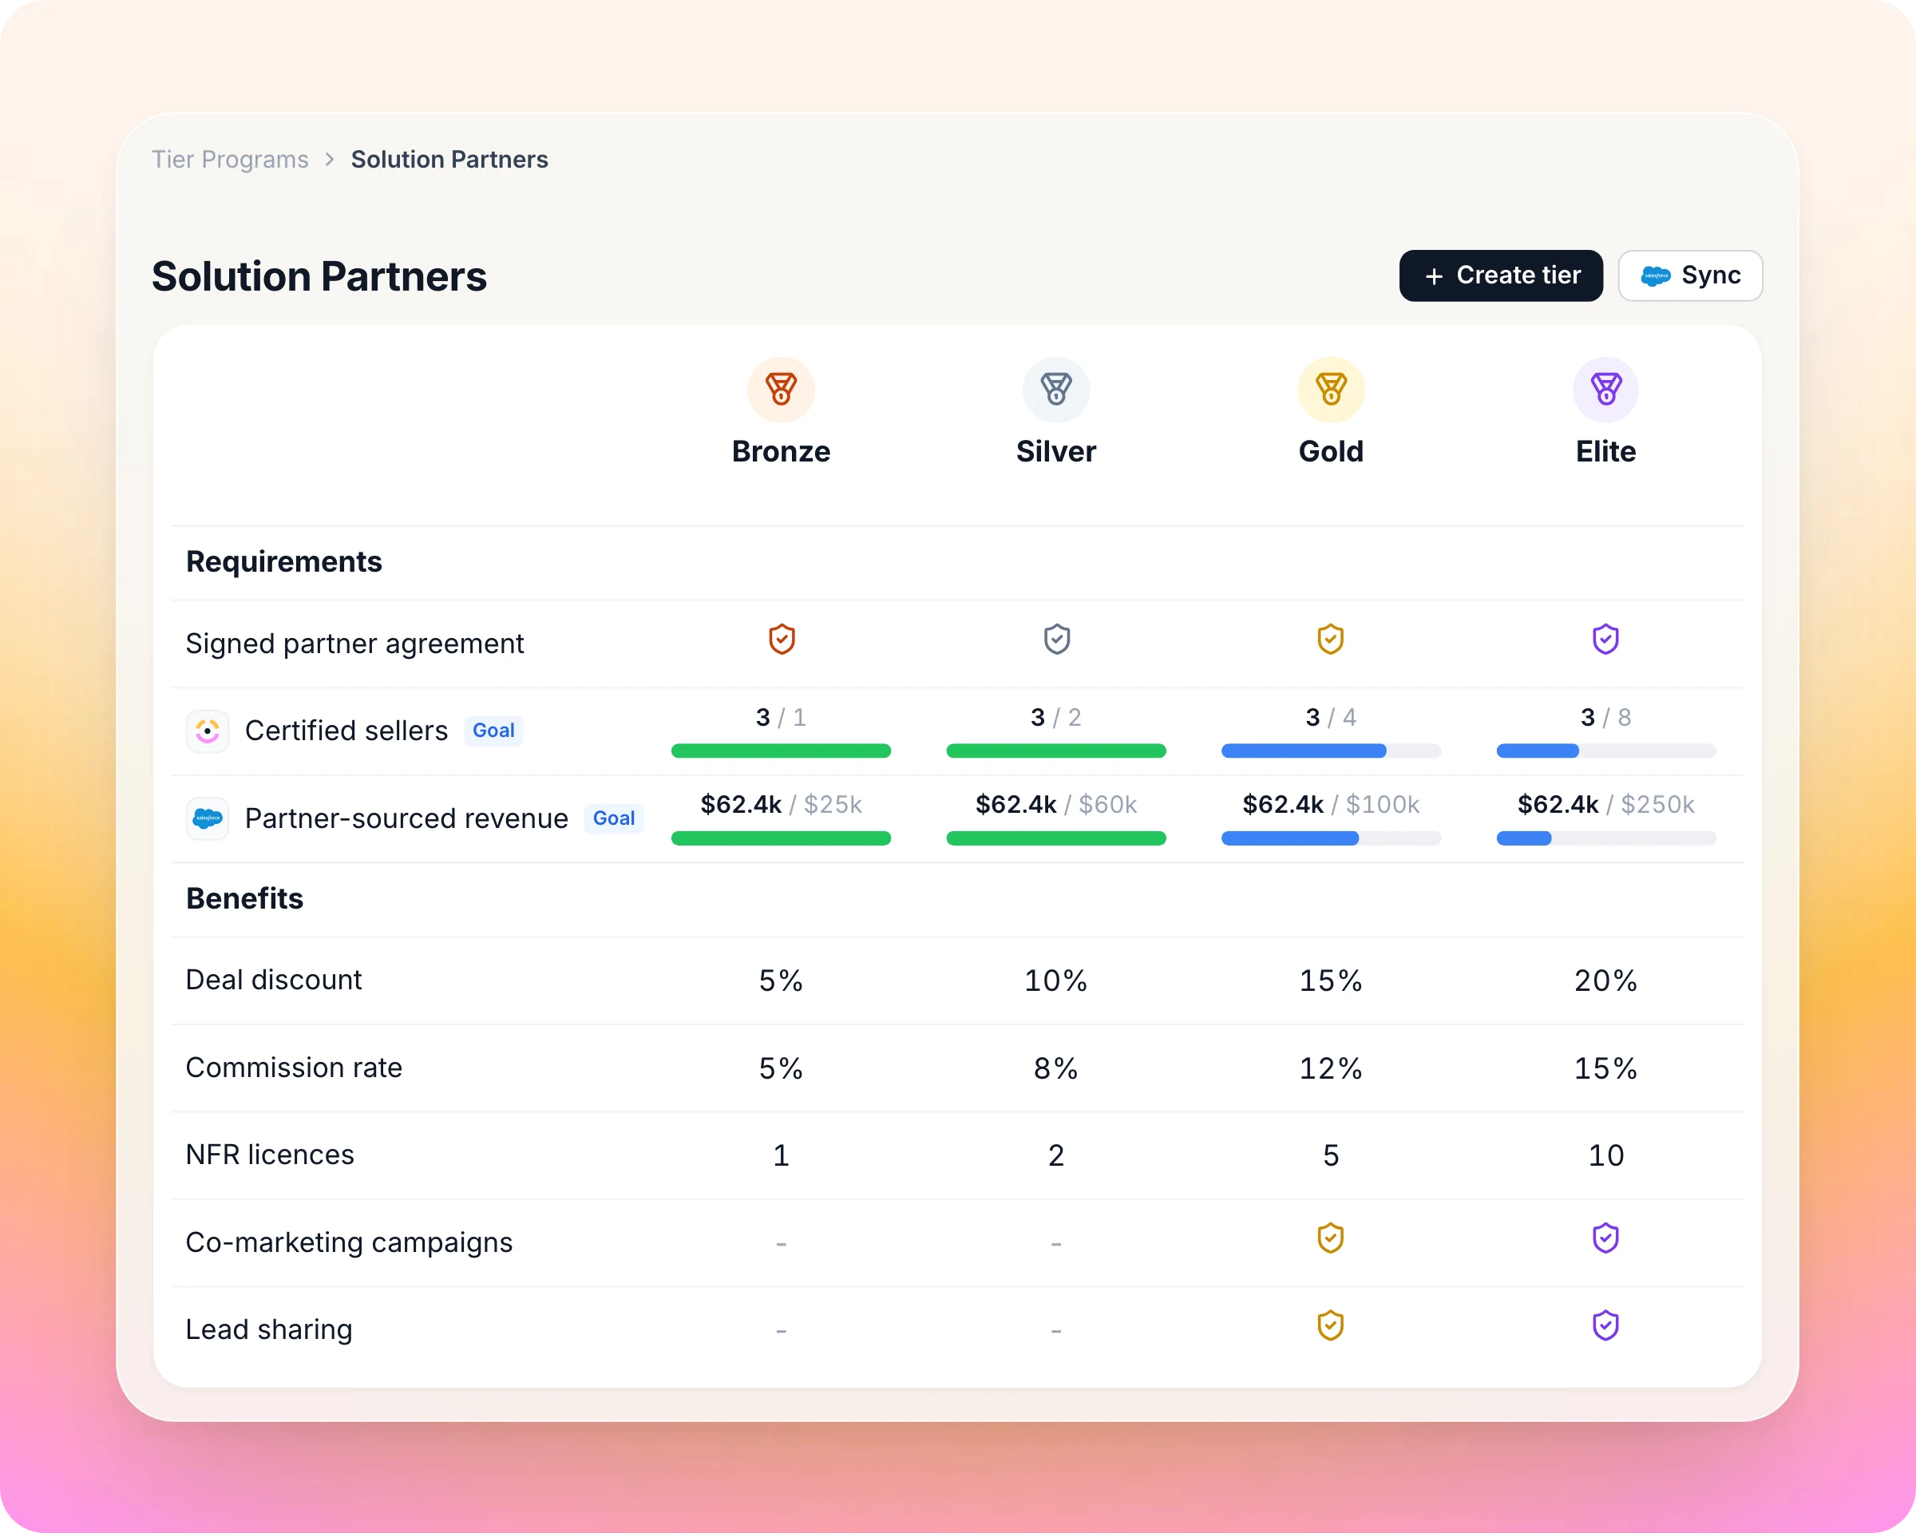Image resolution: width=1916 pixels, height=1533 pixels.
Task: Click Goal badge next to Partner-sourced revenue
Action: [613, 818]
